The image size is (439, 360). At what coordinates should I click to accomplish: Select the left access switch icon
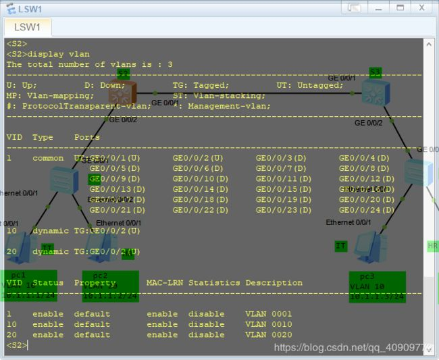64,180
